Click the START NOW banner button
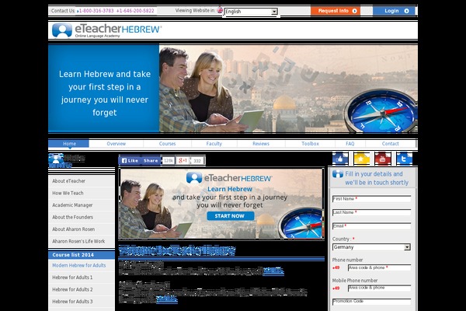Viewport: 466px width, 311px height. pos(231,216)
